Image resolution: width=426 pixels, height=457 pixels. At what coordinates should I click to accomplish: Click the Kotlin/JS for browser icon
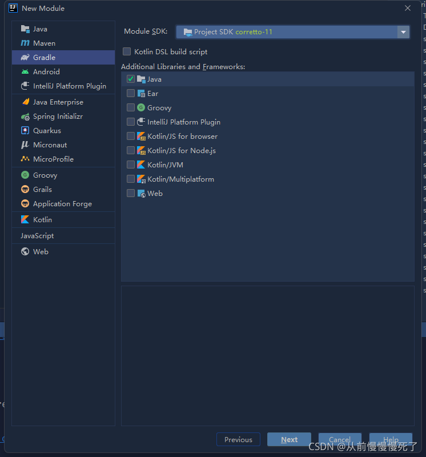click(x=141, y=136)
